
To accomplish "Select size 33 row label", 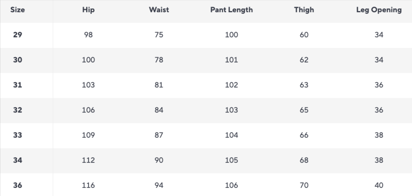I will click(x=18, y=135).
